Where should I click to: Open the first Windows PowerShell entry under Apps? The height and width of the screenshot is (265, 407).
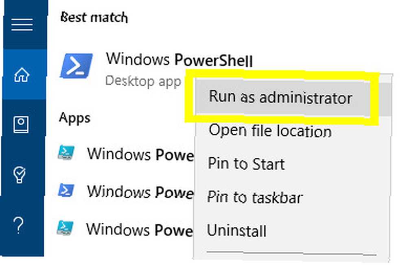(x=140, y=154)
